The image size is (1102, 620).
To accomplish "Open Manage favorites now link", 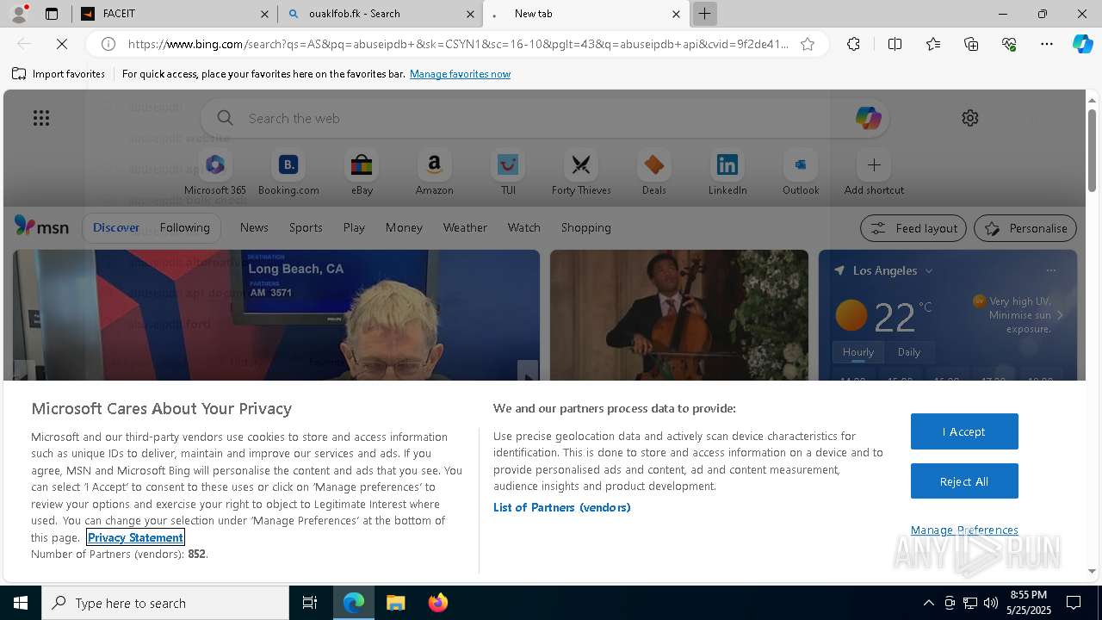I will pyautogui.click(x=460, y=74).
